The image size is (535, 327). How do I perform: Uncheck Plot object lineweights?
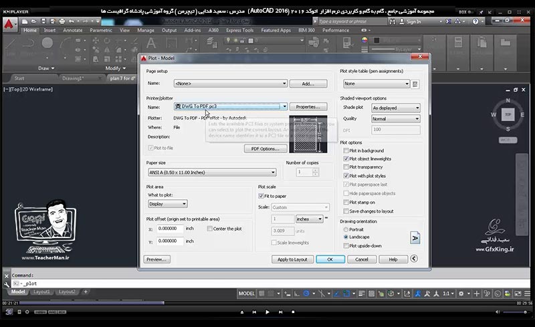click(346, 158)
